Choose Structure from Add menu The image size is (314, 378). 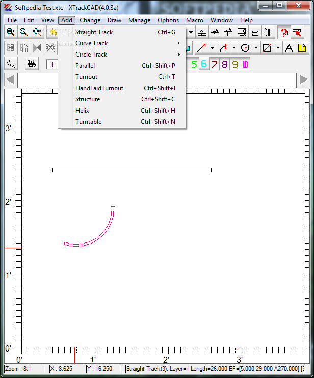122,99
